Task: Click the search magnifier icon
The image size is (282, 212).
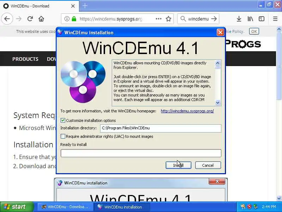Action: click(183, 19)
